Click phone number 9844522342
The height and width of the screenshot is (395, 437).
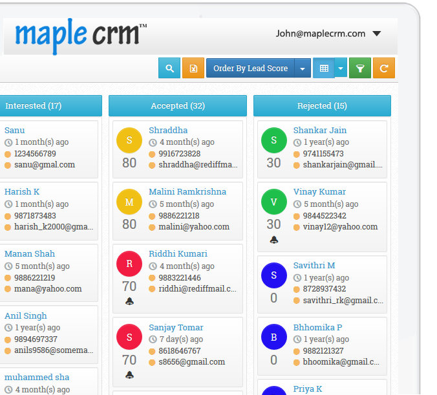[325, 216]
